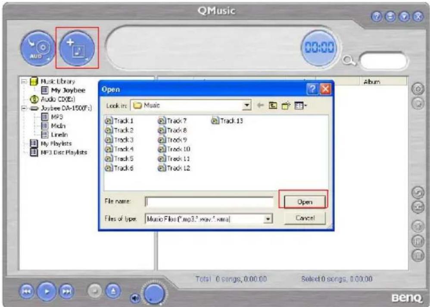
Task: Click the Open dialog help button
Action: [x=312, y=89]
